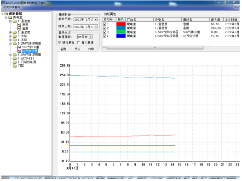
Task: Click the 配电室 folder icon
Action: coord(10,17)
